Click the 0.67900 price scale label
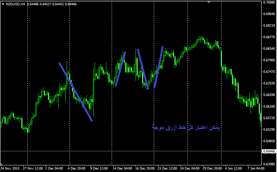277x172 pixels. coord(269,60)
